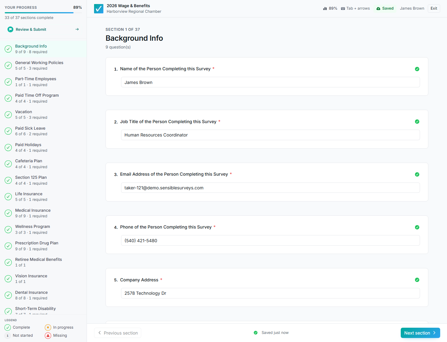Click the keyboard icon beside Tab + arrows
Viewport: 447px width, 342px height.
[343, 8]
